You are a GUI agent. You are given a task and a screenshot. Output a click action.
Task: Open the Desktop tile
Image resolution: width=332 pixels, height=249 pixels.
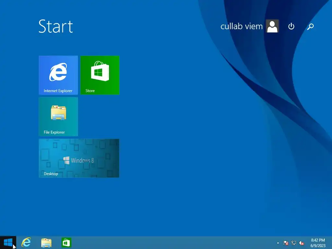79,158
